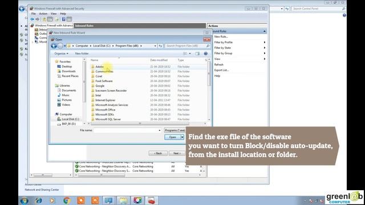365x205 pixels.
Task: Open Pictures library in navigation pane
Action: pos(67,100)
